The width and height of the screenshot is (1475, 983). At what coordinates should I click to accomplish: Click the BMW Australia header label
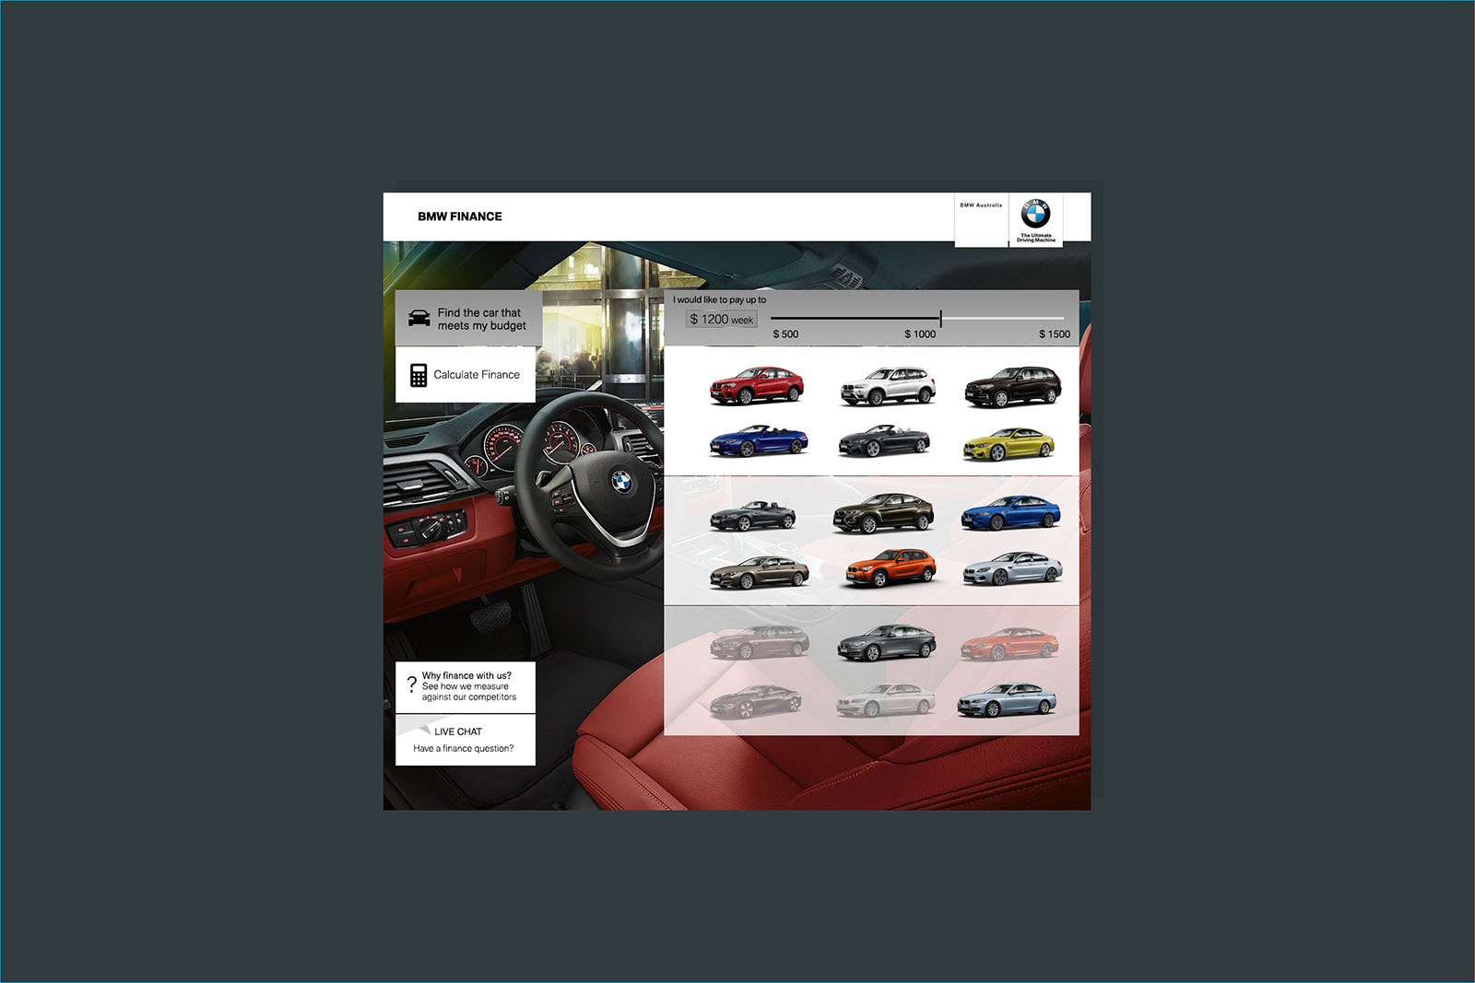(x=981, y=205)
